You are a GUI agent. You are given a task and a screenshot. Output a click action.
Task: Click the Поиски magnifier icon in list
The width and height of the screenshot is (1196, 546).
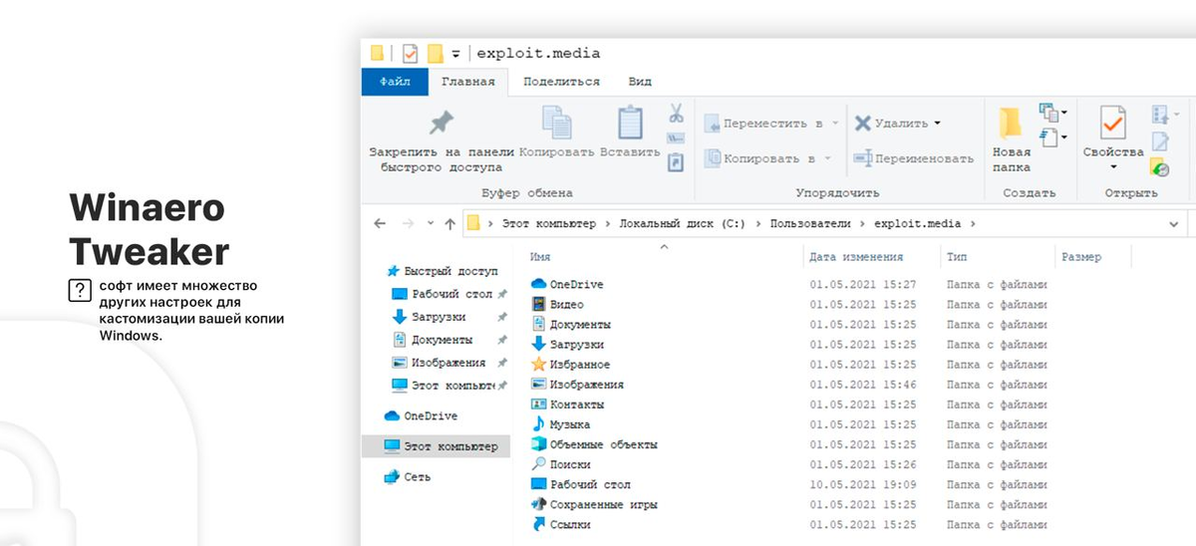538,464
